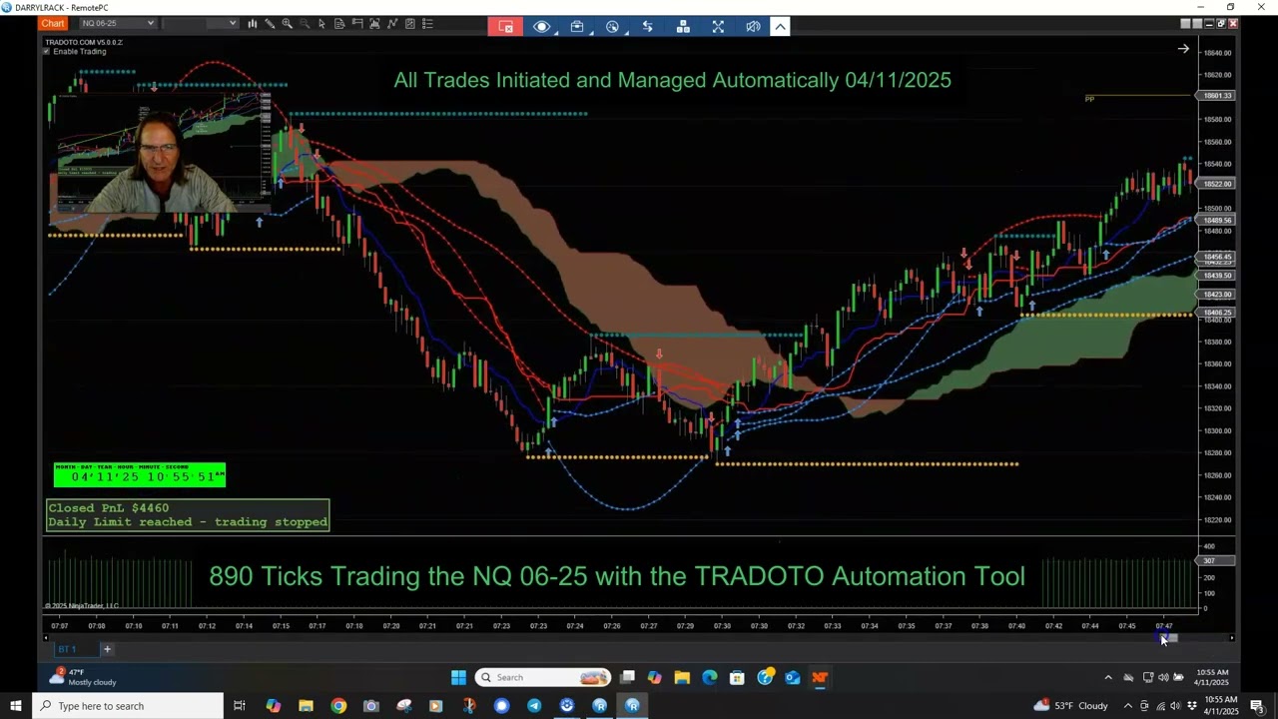This screenshot has width=1278, height=719.
Task: Open remote taskbar NinjaTrader icon
Action: pyautogui.click(x=820, y=677)
